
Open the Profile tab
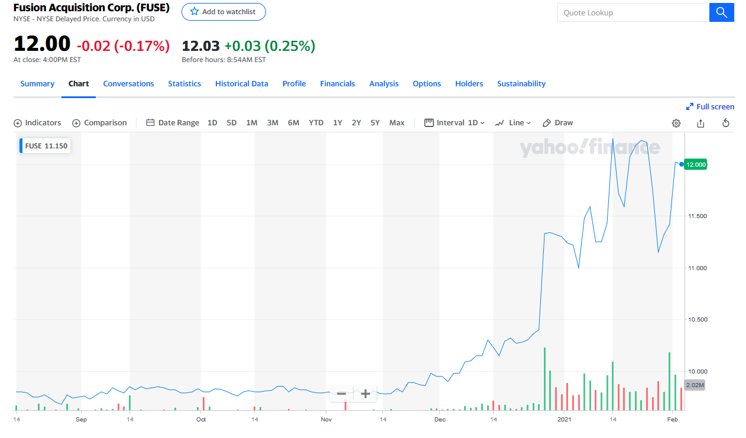[x=294, y=84]
